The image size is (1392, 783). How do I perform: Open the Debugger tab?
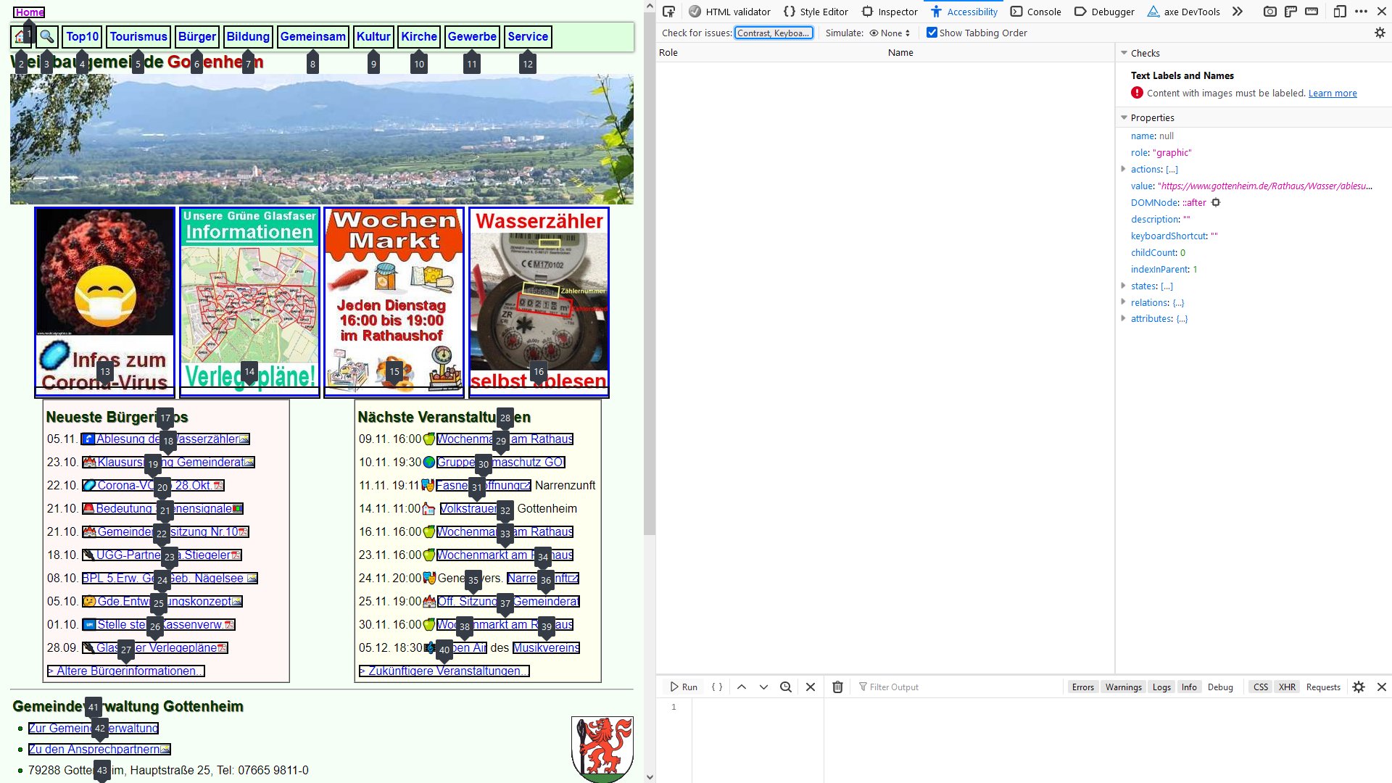(x=1104, y=12)
